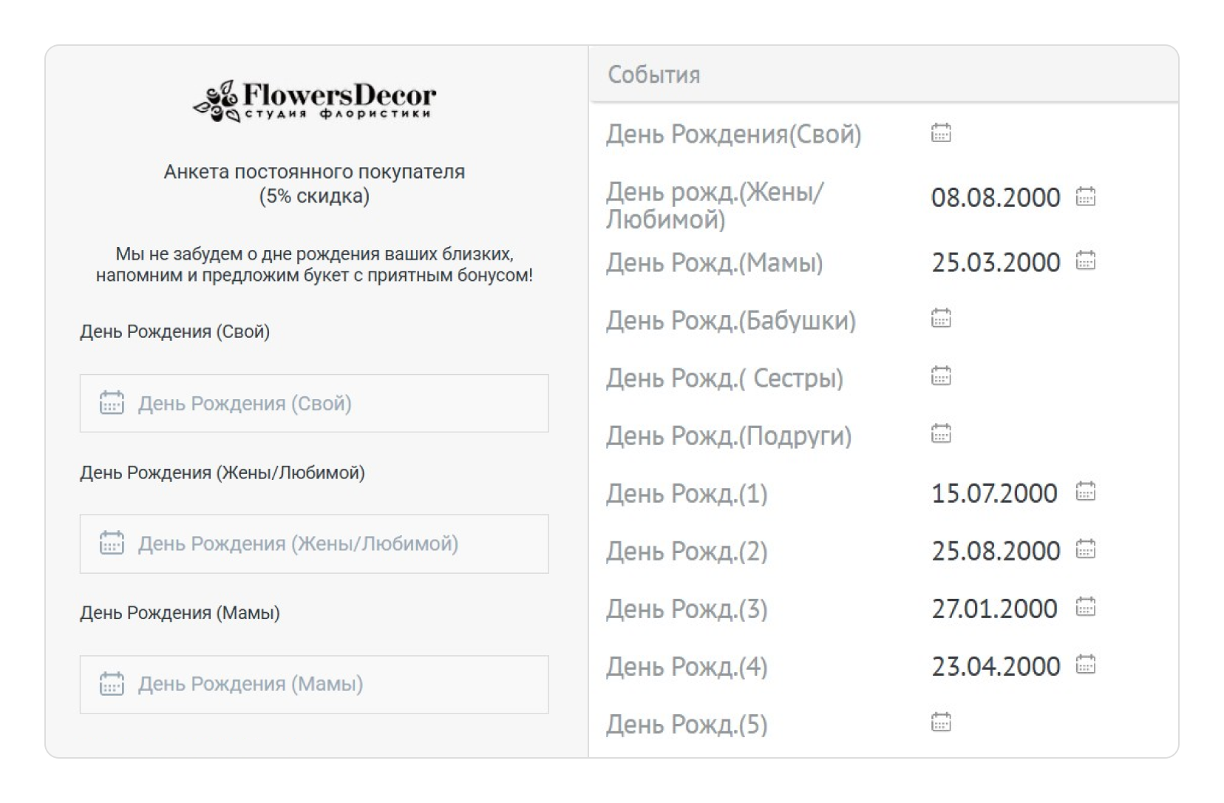Viewport: 1224px width, 803px height.
Task: Edit the 08.08.2000 date value
Action: tap(995, 197)
